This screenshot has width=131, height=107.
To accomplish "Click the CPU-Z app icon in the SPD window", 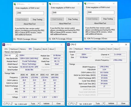I will click(x=4, y=45).
